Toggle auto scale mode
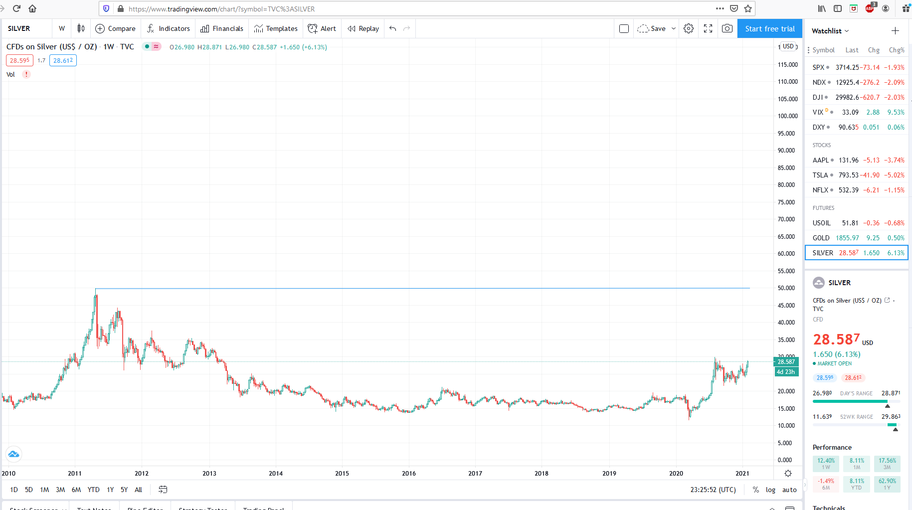 [789, 490]
